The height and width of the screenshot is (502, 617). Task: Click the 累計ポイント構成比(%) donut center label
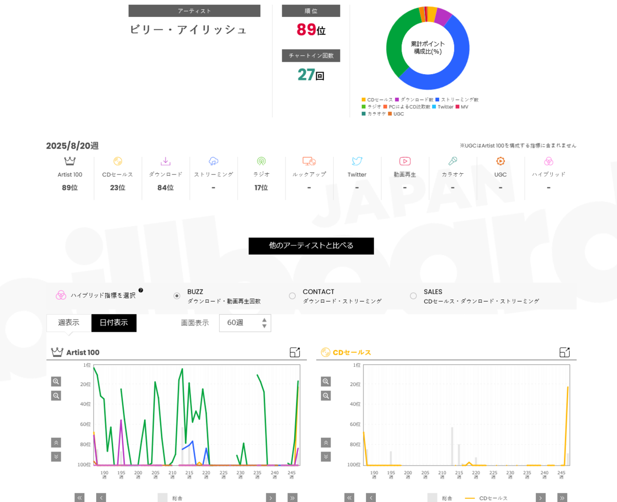click(x=428, y=48)
